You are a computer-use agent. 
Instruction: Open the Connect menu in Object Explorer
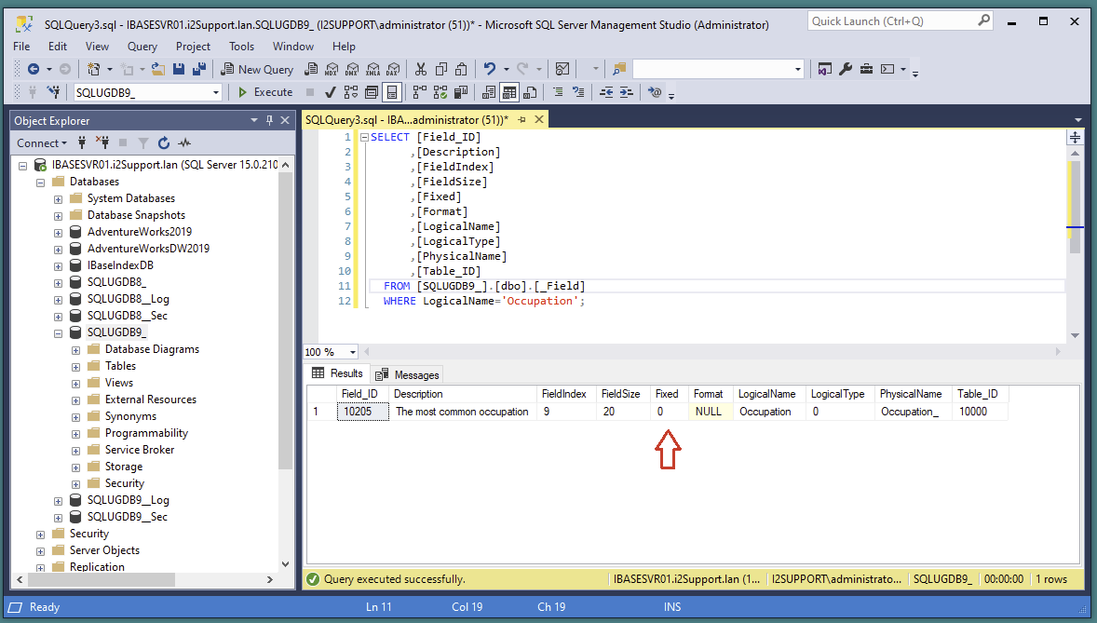pyautogui.click(x=40, y=142)
